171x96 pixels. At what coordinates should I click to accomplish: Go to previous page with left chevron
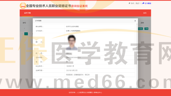22,34
